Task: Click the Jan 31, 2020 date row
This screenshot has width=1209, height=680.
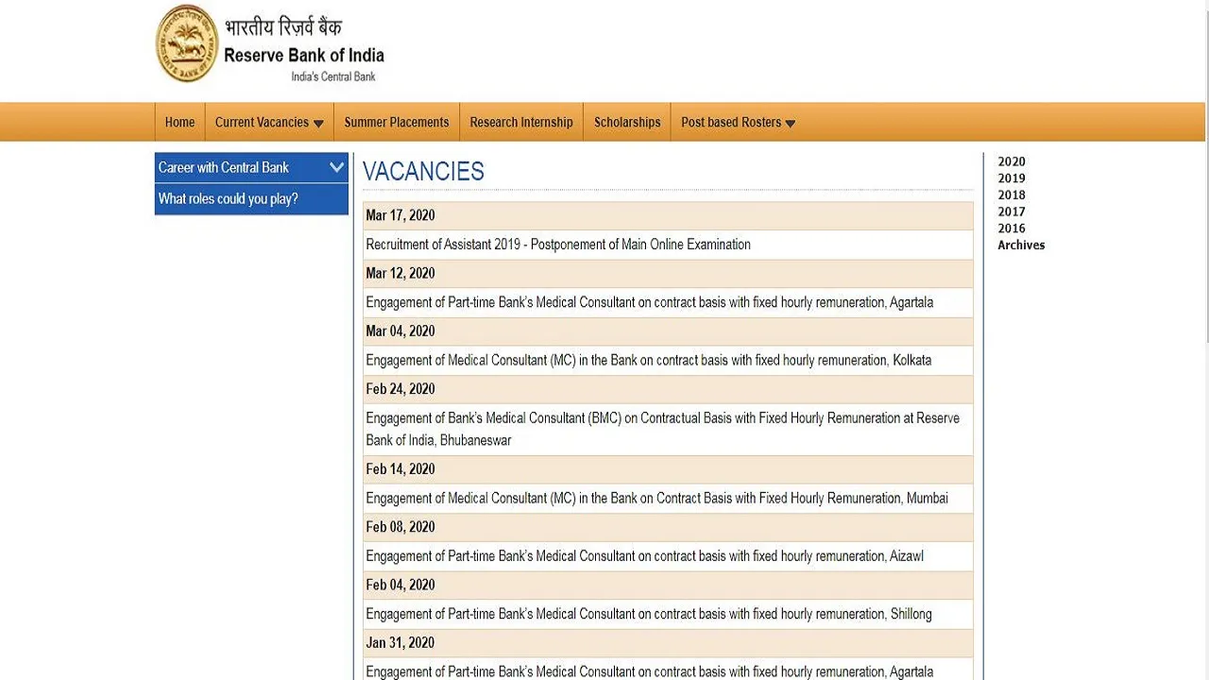Action: click(x=668, y=643)
